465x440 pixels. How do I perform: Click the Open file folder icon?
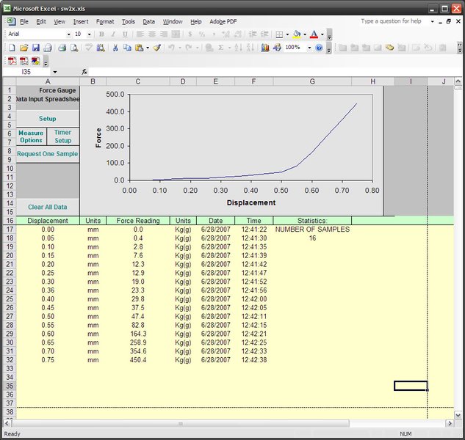[x=24, y=48]
